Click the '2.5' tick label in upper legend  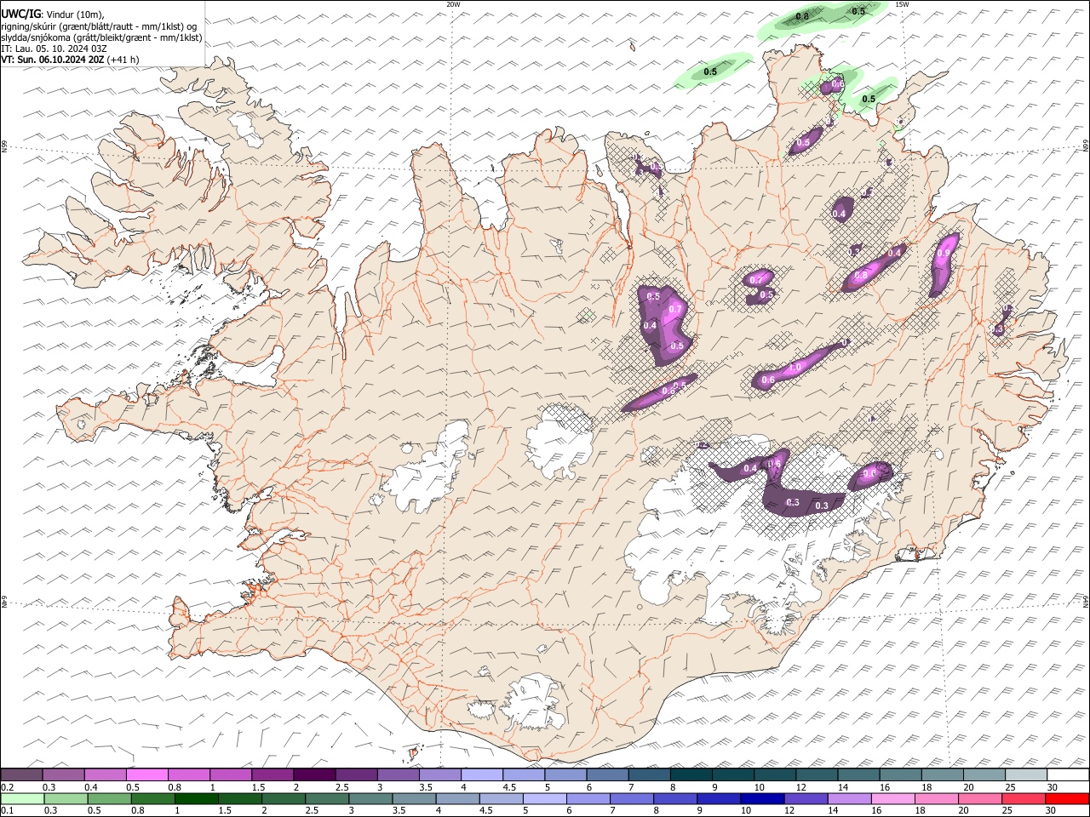341,787
